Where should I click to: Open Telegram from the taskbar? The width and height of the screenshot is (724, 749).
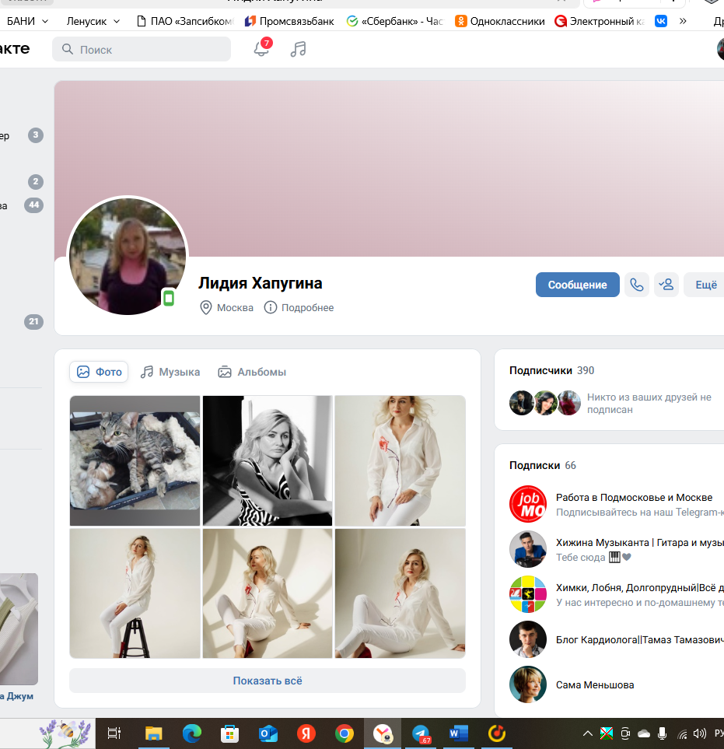421,733
